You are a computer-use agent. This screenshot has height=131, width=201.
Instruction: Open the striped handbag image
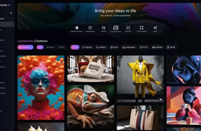tap(140, 118)
